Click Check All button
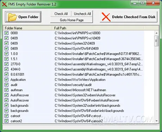This screenshot has height=132, width=162. (61, 14)
